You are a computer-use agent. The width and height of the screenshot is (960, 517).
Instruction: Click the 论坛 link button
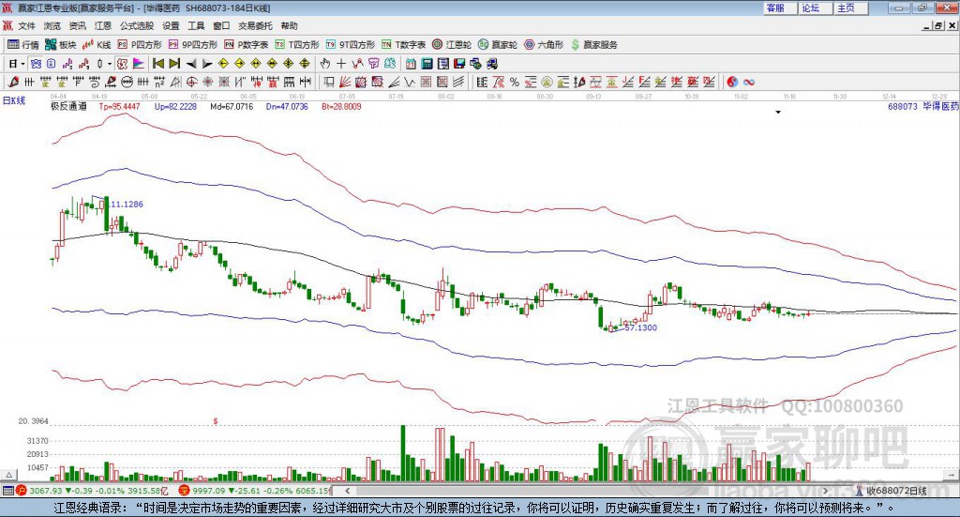point(810,8)
